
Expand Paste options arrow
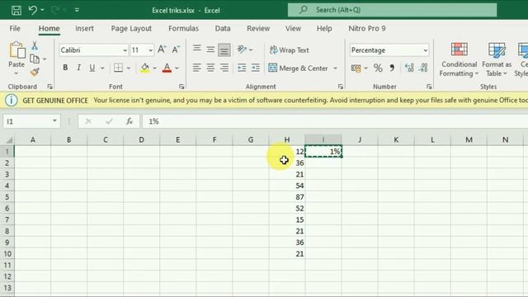pyautogui.click(x=16, y=73)
